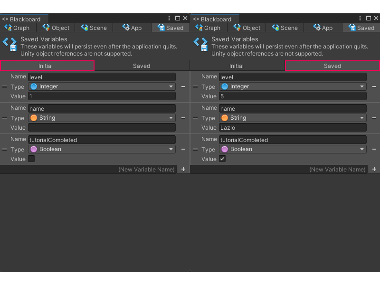Click the New Variable Name field in left panel
The image size is (380, 285).
tap(88, 170)
